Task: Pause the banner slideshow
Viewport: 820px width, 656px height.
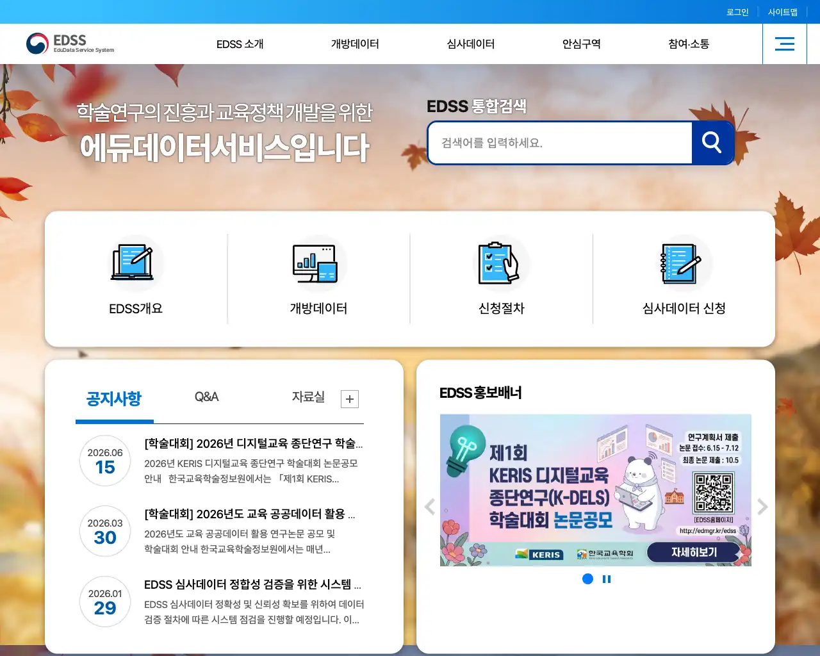Action: tap(607, 579)
